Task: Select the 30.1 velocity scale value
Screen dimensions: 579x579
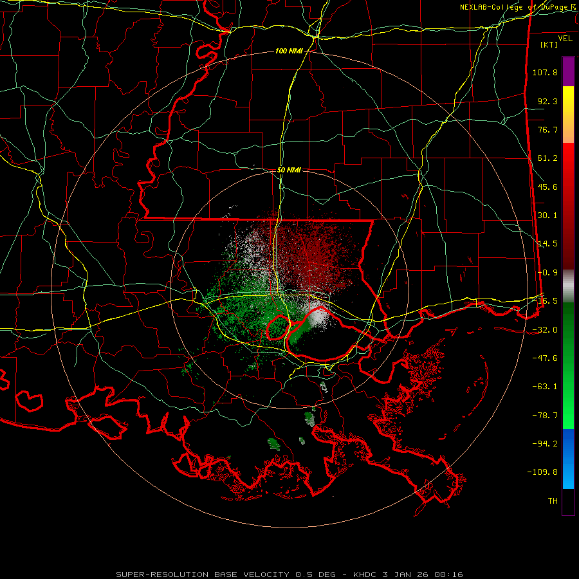Action: click(547, 216)
